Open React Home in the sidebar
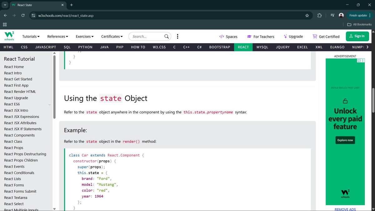Viewport: 375px width, 211px height. (14, 67)
